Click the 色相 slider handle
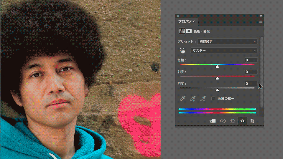The width and height of the screenshot is (283, 159). [217, 67]
